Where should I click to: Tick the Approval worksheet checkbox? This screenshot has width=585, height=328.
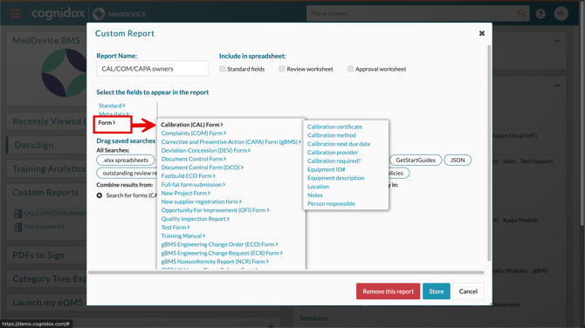click(x=350, y=69)
